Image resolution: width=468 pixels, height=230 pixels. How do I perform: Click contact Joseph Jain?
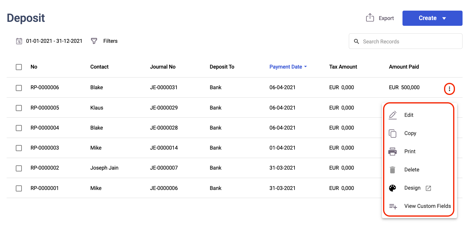[104, 168]
